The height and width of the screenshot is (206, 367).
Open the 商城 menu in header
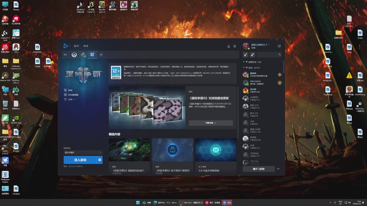[x=86, y=46]
